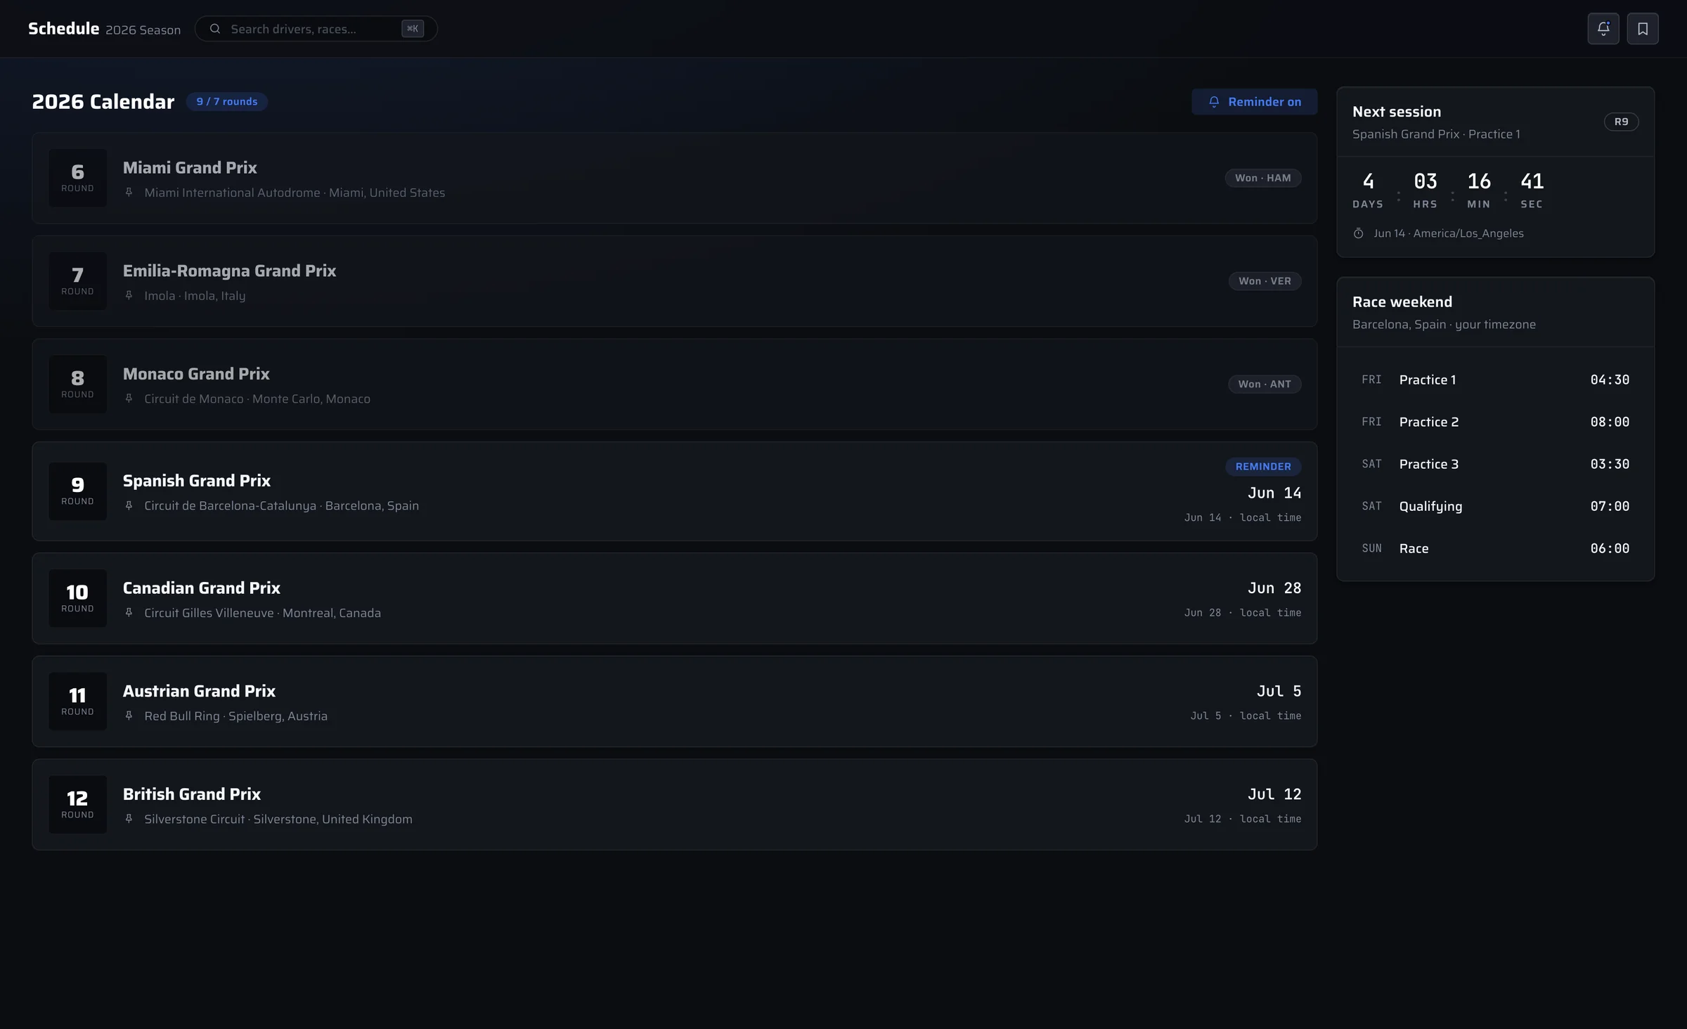1687x1029 pixels.
Task: Select the Practice 2 session row
Action: point(1495,422)
